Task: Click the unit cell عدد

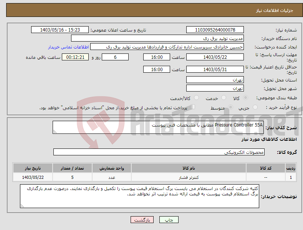Action: (x=112, y=177)
